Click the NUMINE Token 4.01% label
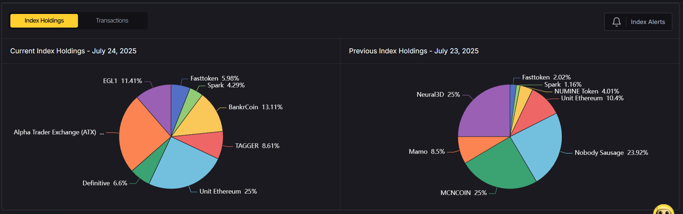This screenshot has height=214, width=683. [586, 91]
